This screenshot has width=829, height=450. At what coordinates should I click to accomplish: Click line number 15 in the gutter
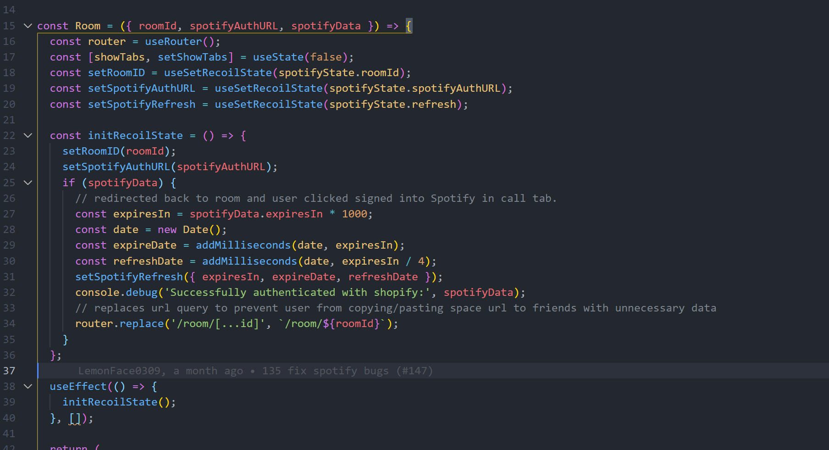(9, 26)
